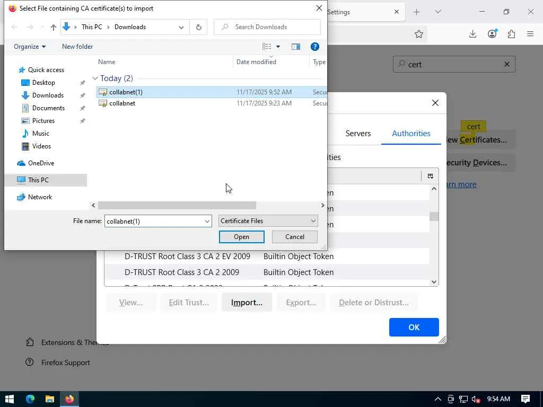Bookmark page with star icon in Firefox
The image size is (543, 407).
(419, 34)
